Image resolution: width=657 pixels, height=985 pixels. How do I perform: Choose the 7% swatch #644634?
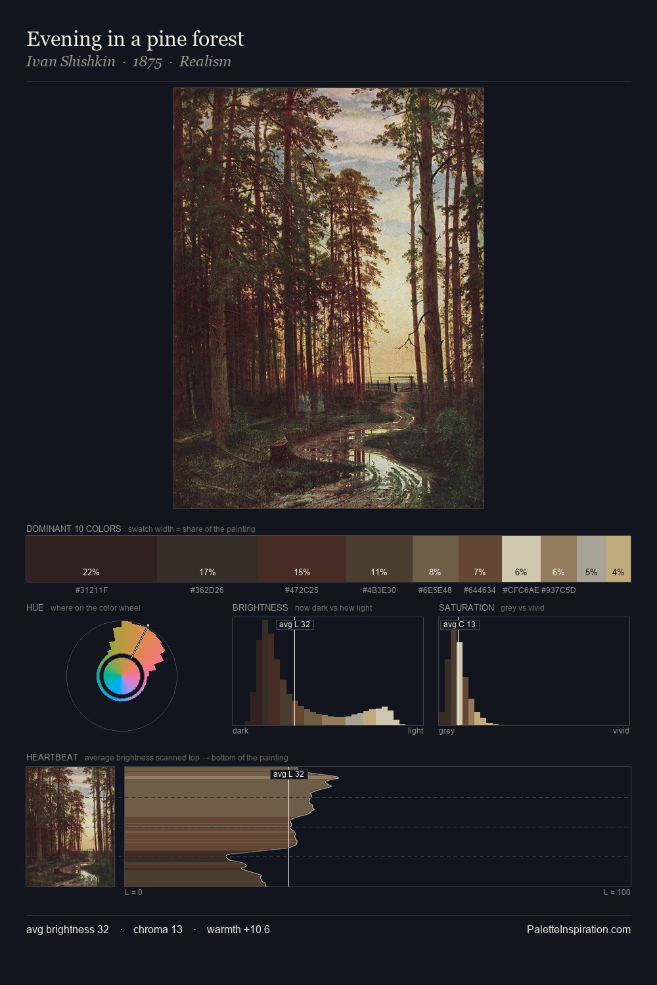(x=480, y=559)
